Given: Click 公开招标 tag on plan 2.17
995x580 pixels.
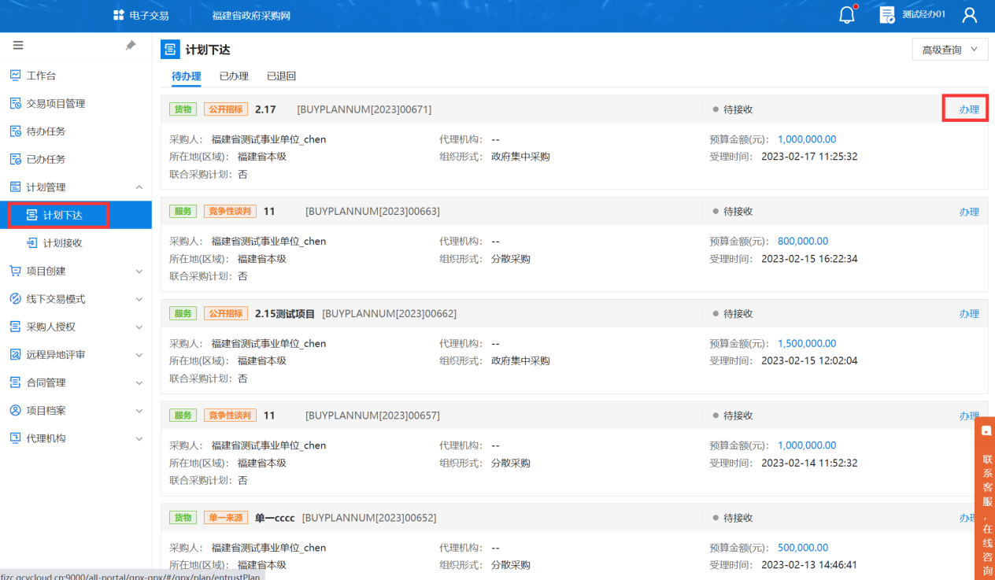Looking at the screenshot, I should [x=226, y=109].
